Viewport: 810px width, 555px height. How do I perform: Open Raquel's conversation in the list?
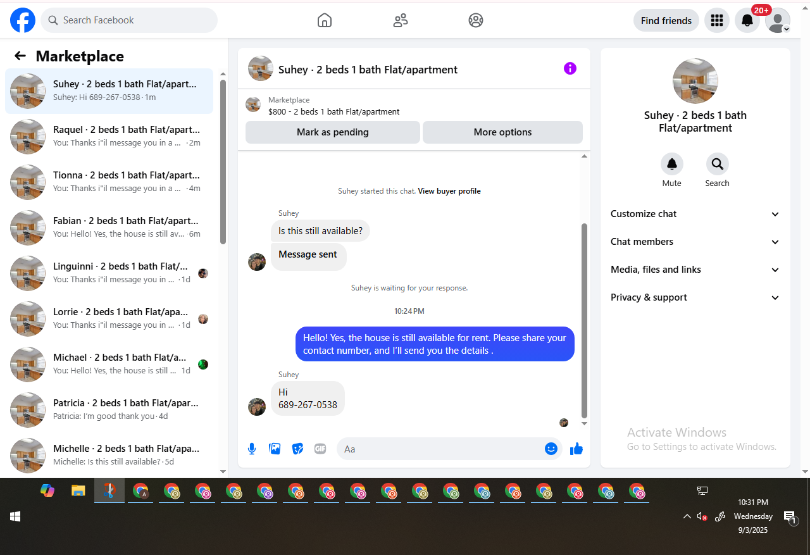pyautogui.click(x=109, y=137)
